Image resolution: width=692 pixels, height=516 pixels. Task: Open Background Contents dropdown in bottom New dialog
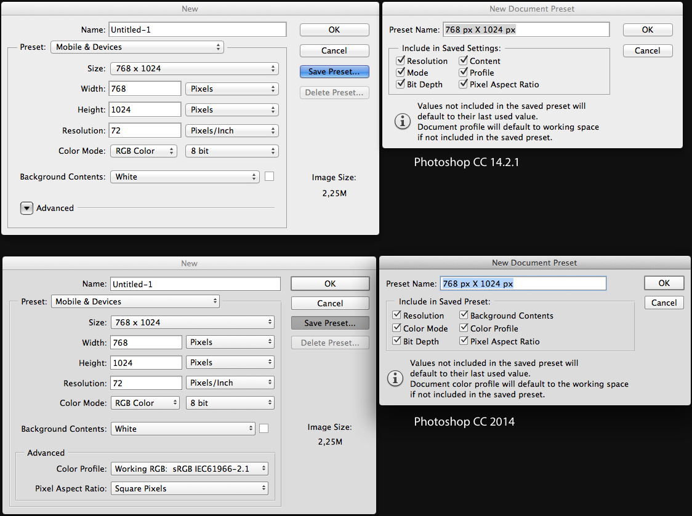pyautogui.click(x=183, y=429)
